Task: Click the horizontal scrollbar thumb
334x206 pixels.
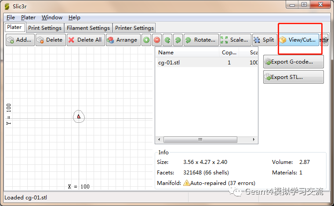Action: pyautogui.click(x=200, y=139)
